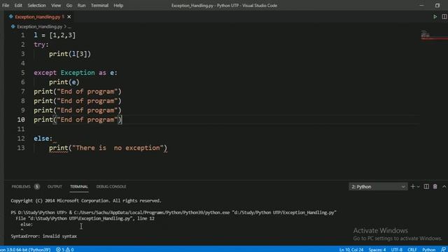Image resolution: width=448 pixels, height=252 pixels.
Task: Run Python file with play icon
Action: click(435, 17)
